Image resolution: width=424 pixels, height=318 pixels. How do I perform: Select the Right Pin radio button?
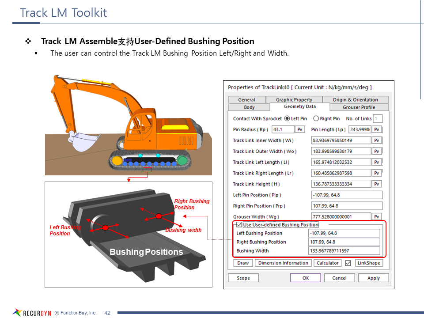(x=316, y=118)
